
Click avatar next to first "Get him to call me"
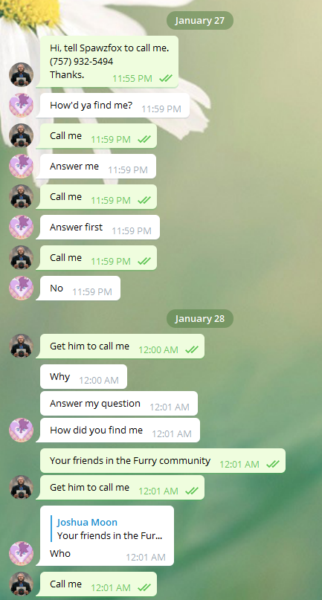(x=21, y=346)
